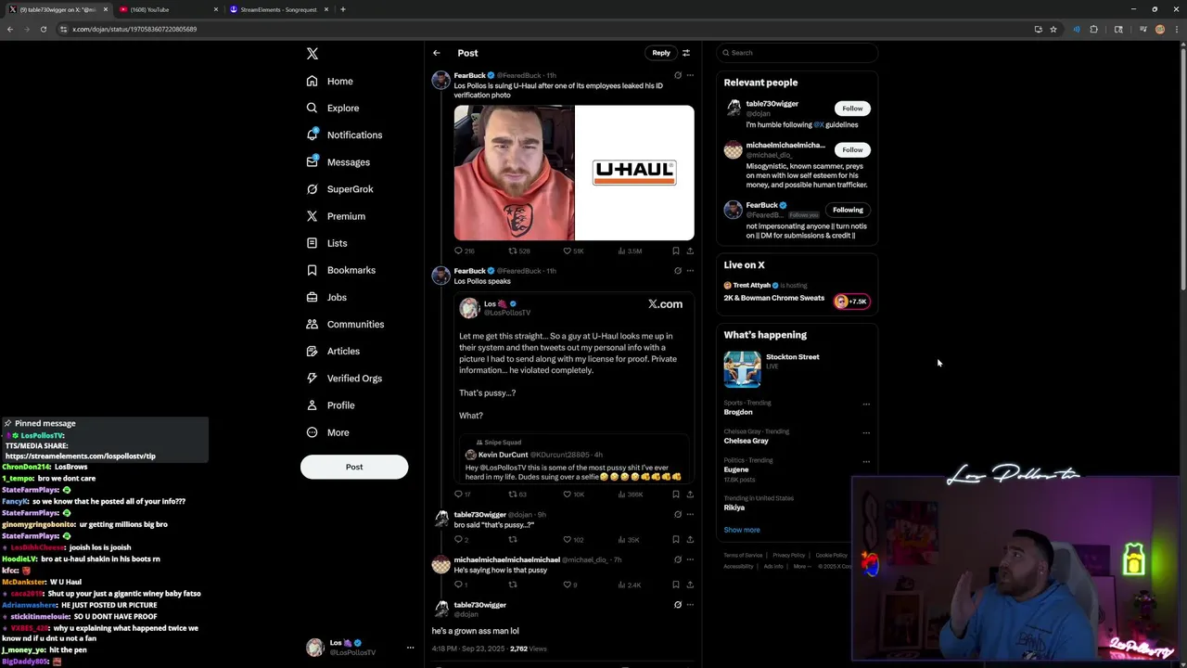This screenshot has width=1187, height=668.
Task: Click the Rikiya trending topic
Action: pyautogui.click(x=734, y=507)
